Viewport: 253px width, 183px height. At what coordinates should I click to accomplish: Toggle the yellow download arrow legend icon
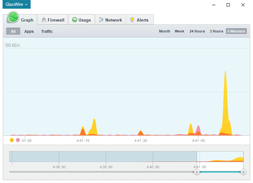point(12,140)
